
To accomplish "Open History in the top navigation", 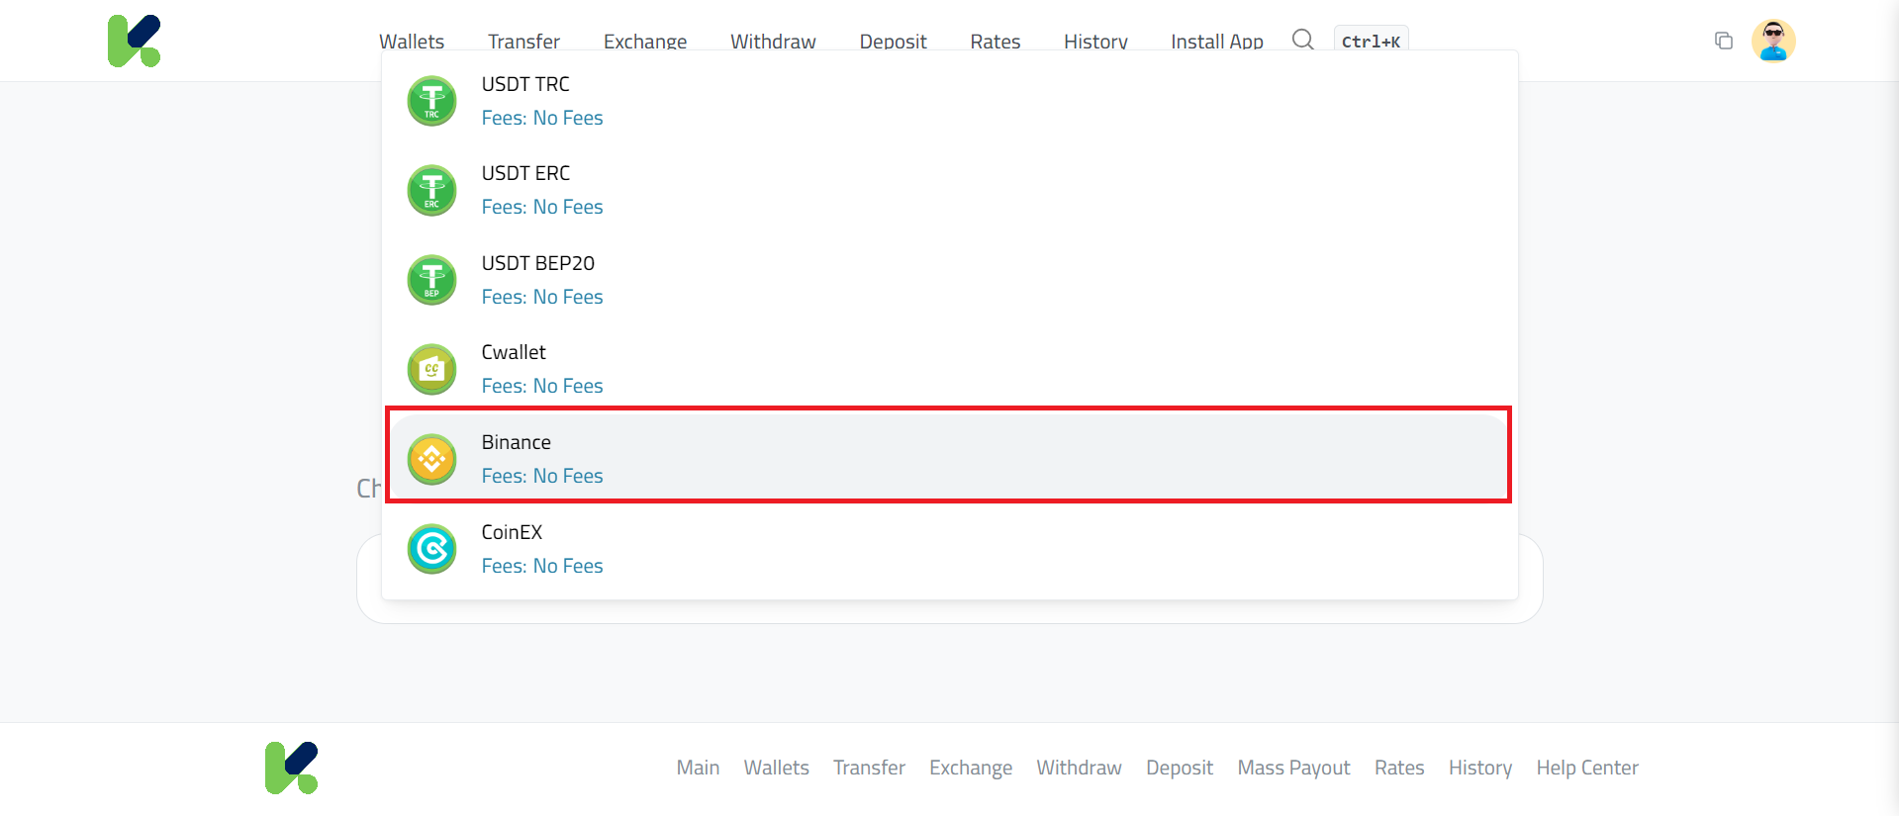I will pos(1095,42).
